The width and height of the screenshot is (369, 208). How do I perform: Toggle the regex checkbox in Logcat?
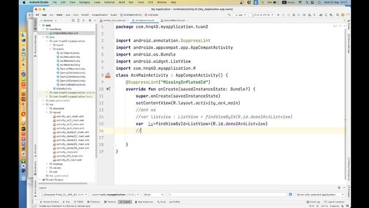[291, 195]
